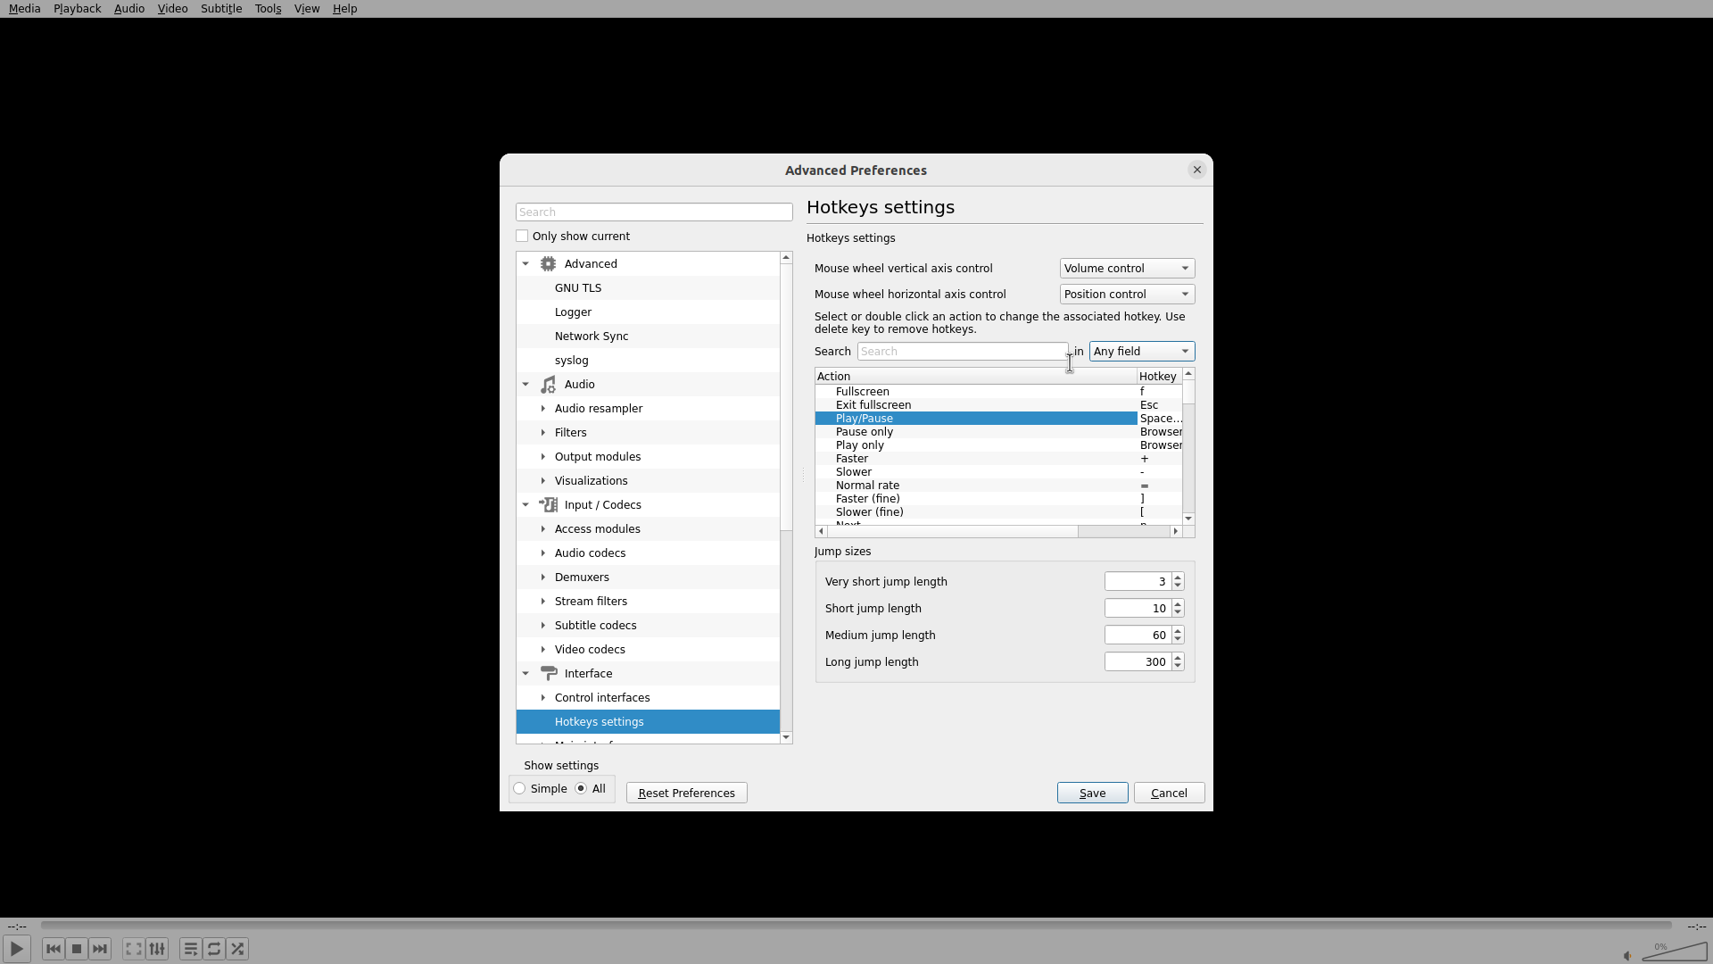The height and width of the screenshot is (964, 1713).
Task: Toggle the fullscreen video icon
Action: tap(133, 949)
